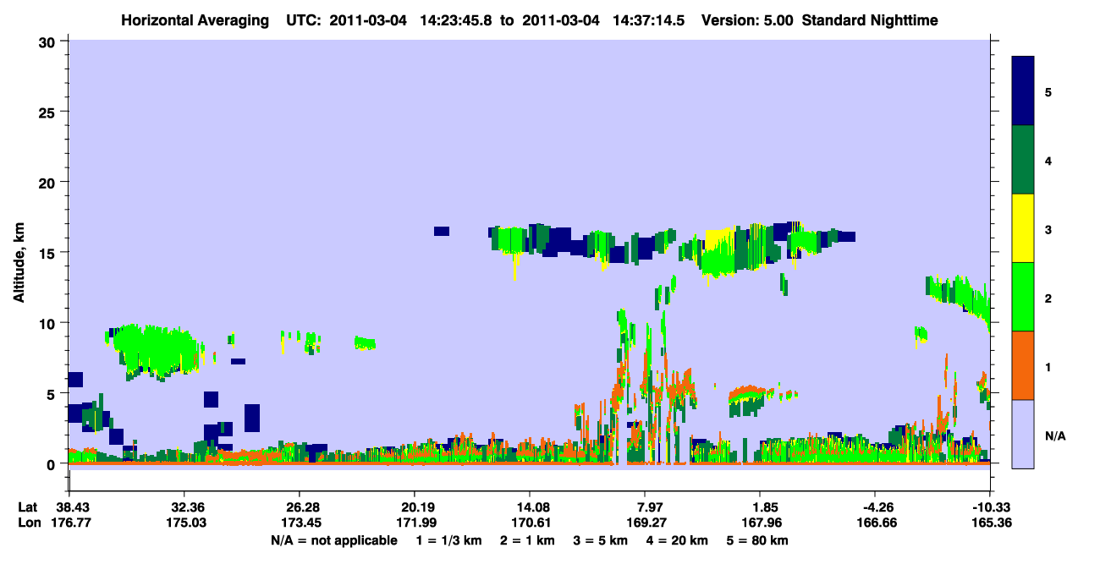Click the bright green level 2 swatch

pyautogui.click(x=1023, y=297)
